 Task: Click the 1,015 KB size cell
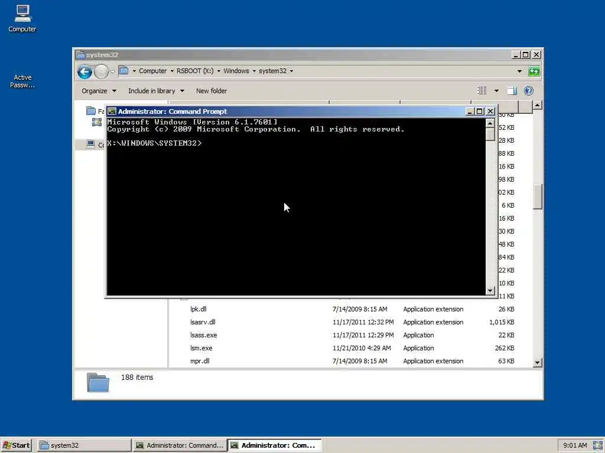click(x=502, y=322)
